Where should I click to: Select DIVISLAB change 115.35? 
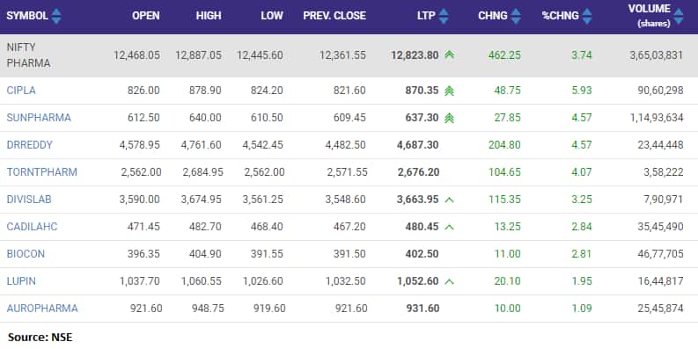504,200
